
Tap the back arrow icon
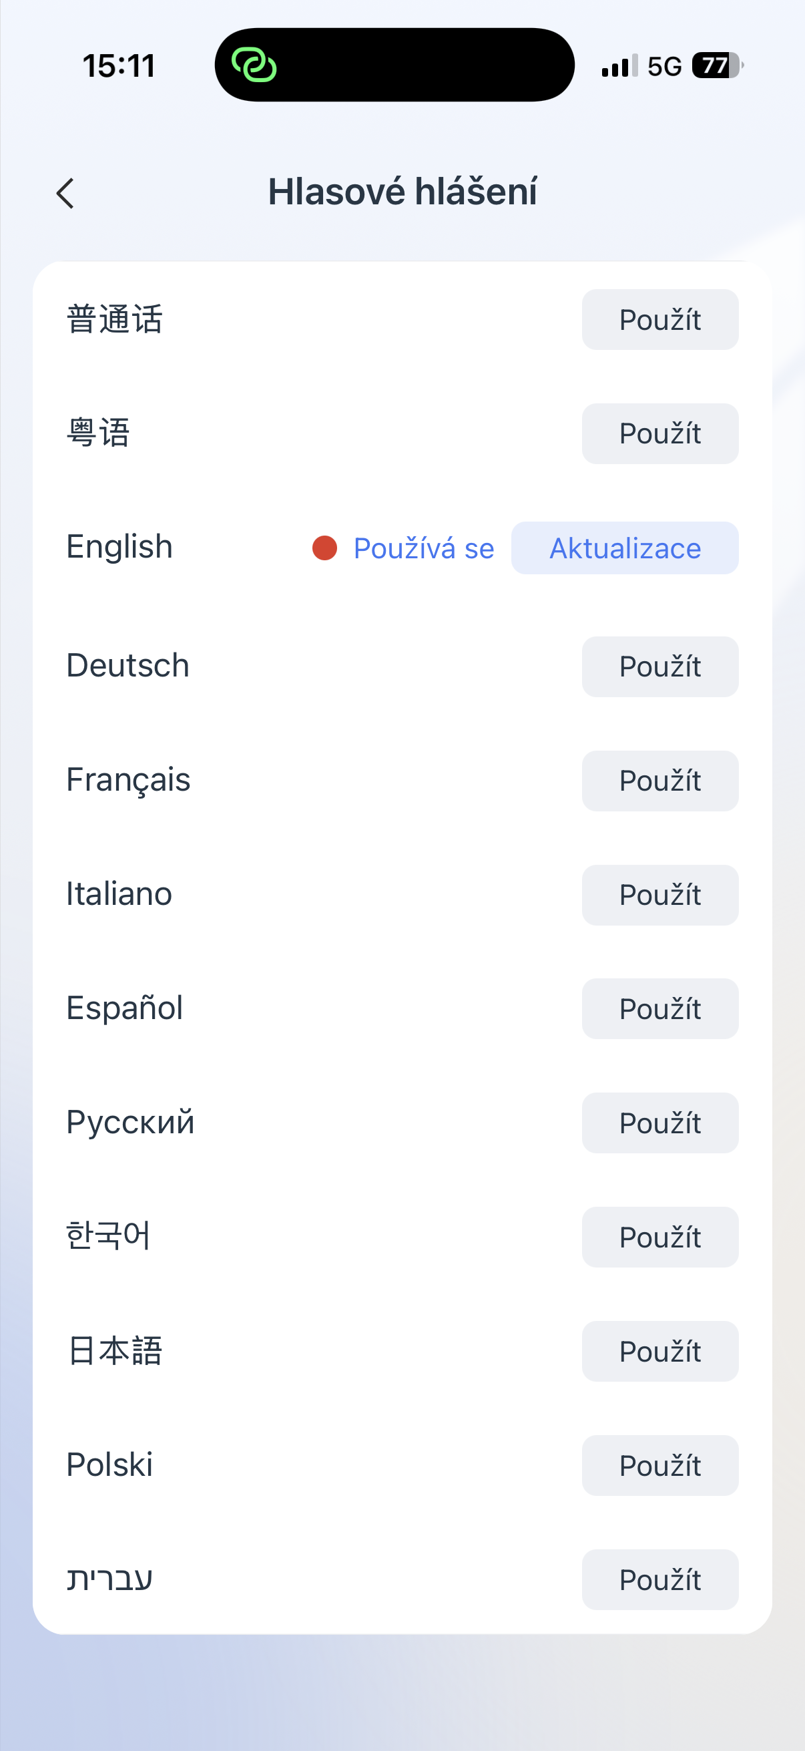[x=65, y=193]
